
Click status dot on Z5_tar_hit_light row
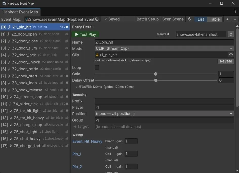tap(67, 111)
